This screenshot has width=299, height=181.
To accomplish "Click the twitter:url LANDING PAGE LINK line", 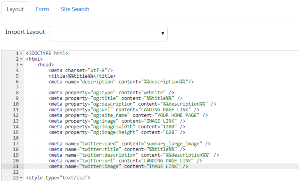I will (125, 161).
